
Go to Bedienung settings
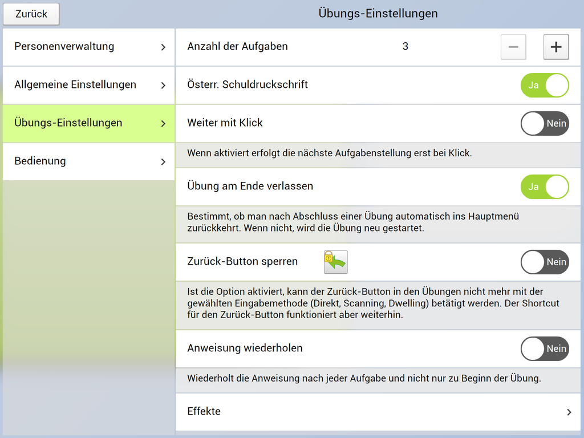(40, 161)
